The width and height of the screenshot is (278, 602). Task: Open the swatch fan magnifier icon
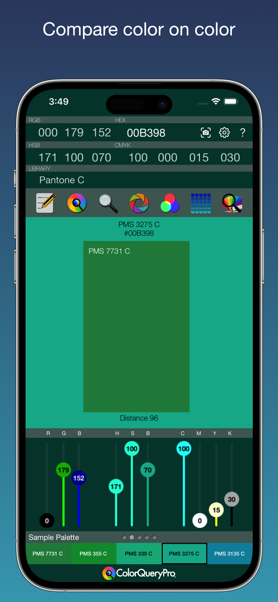click(232, 203)
